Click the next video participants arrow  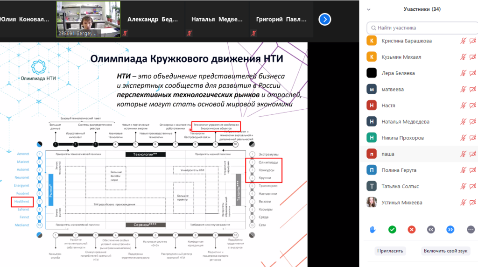point(325,20)
